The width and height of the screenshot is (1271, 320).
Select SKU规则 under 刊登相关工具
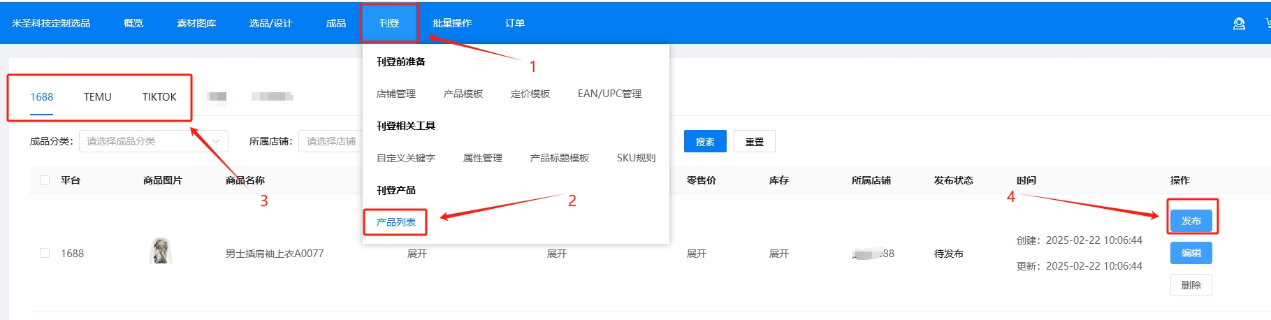tap(635, 158)
